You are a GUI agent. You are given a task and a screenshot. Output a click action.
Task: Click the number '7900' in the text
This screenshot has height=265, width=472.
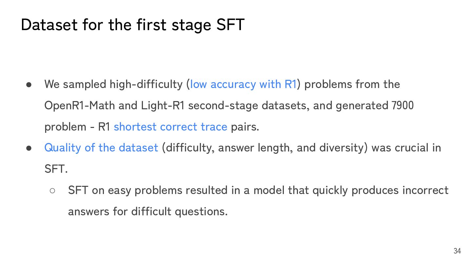point(403,106)
